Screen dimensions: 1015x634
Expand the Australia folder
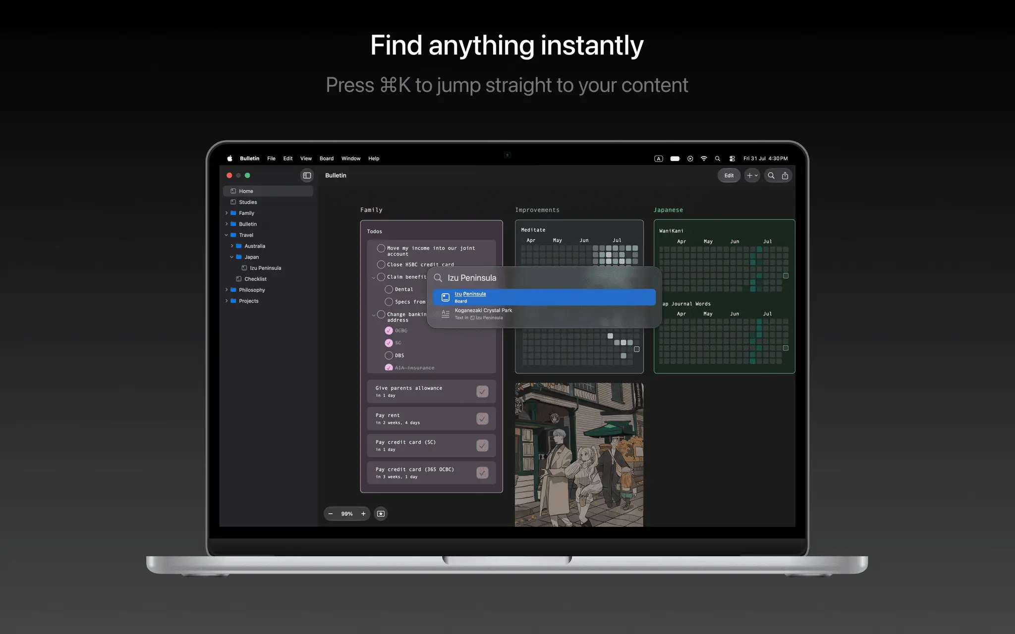[232, 246]
